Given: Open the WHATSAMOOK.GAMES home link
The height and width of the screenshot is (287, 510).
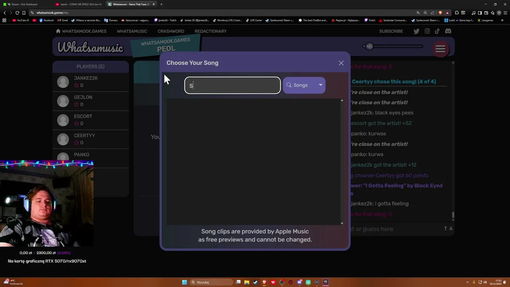Looking at the screenshot, I should 81,31.
